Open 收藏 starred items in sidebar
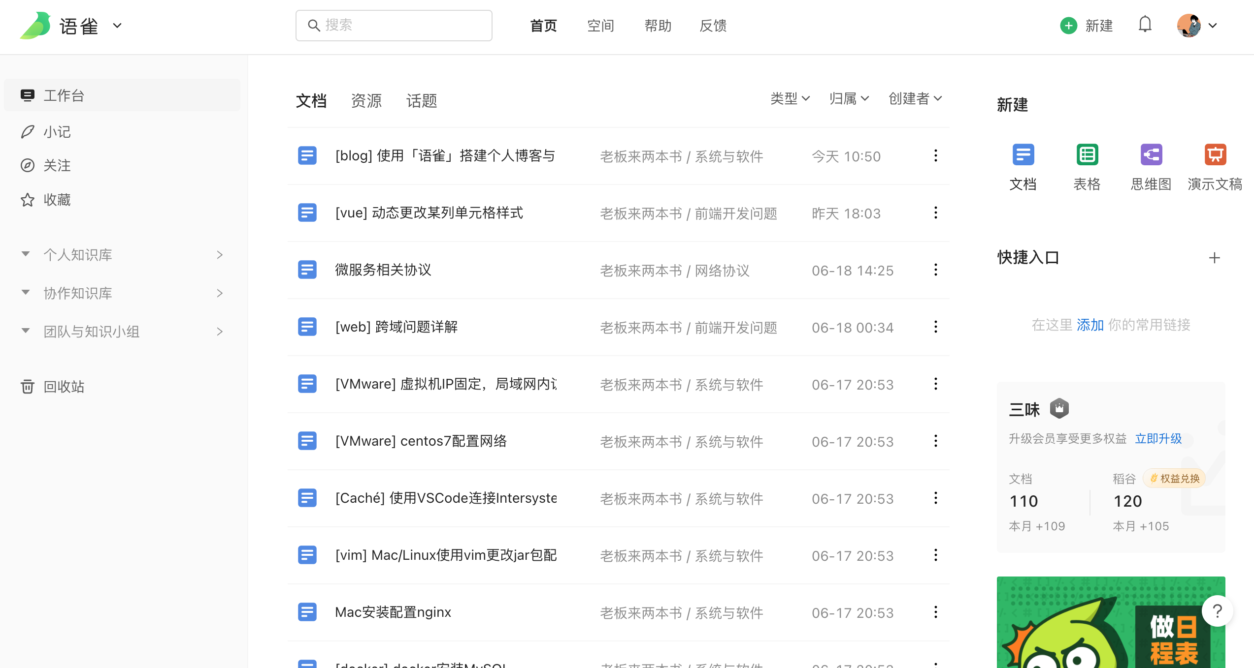Screen dimensions: 1254x668 coord(57,200)
